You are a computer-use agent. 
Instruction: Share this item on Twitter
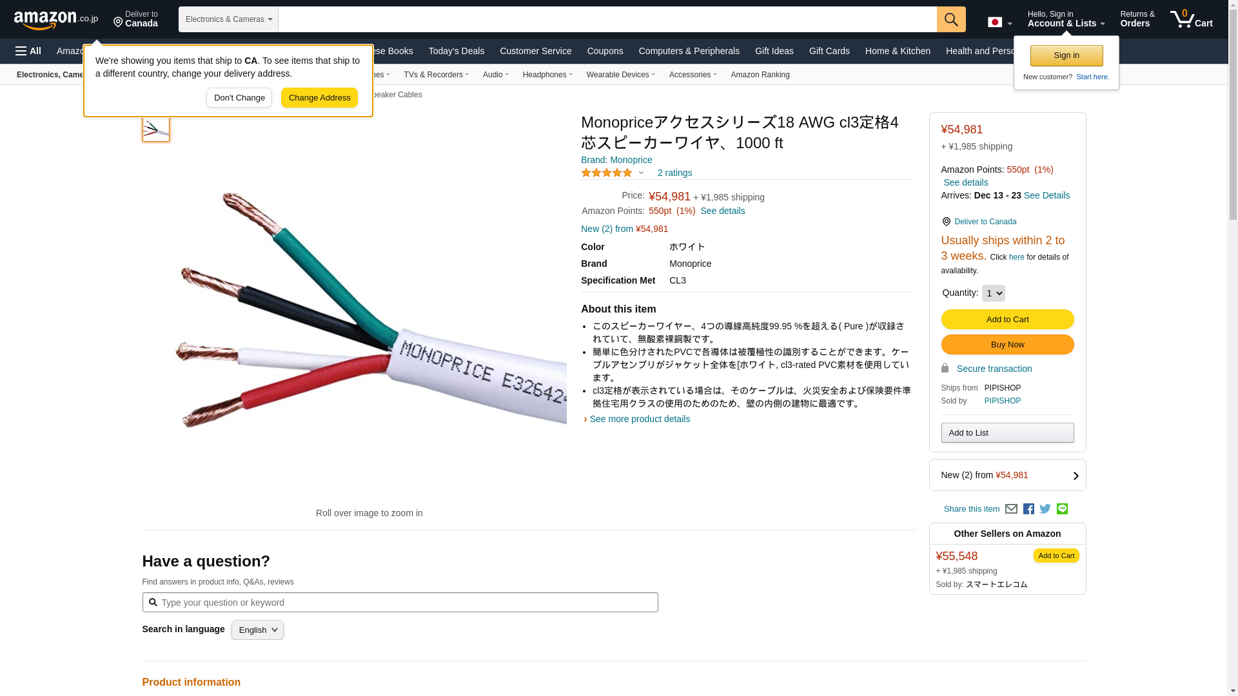click(x=1045, y=509)
